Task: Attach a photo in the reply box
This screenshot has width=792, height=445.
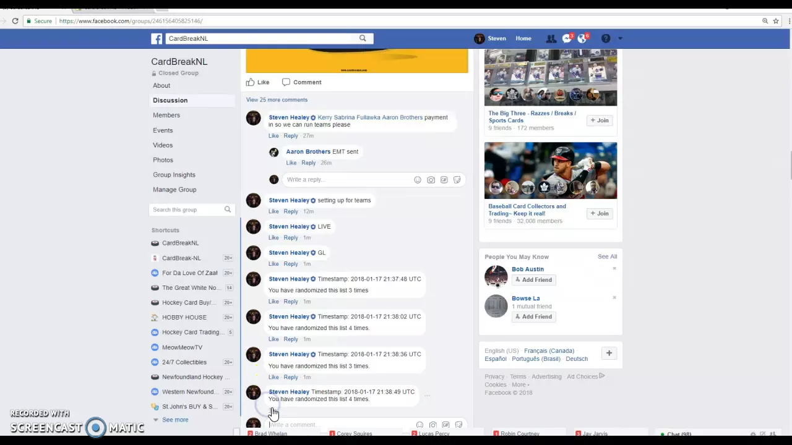Action: [431, 180]
